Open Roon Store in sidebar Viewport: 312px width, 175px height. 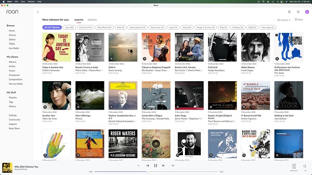(14, 129)
